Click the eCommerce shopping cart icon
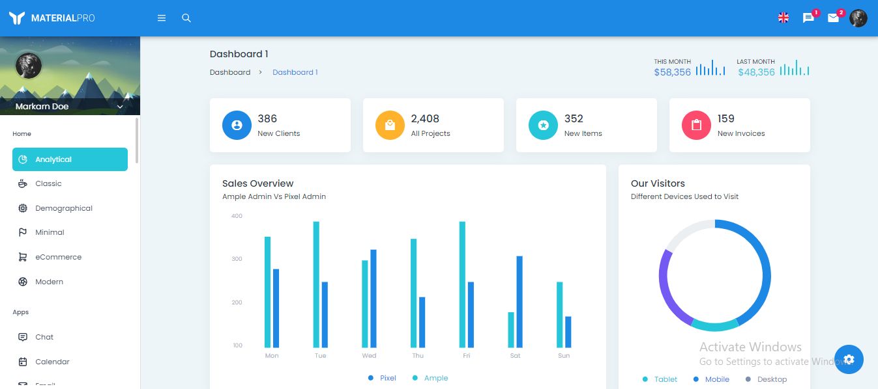 [23, 257]
